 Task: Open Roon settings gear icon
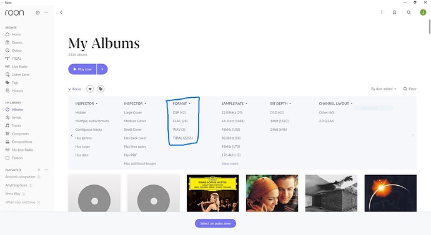tap(37, 12)
